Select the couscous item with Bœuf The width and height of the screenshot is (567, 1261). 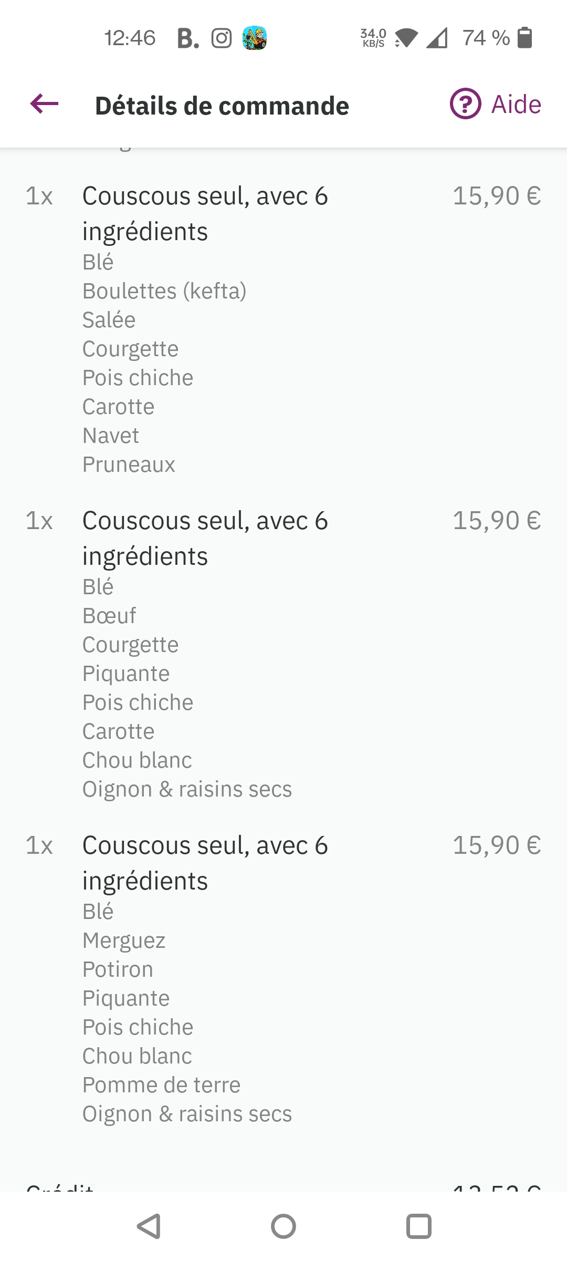click(x=205, y=538)
